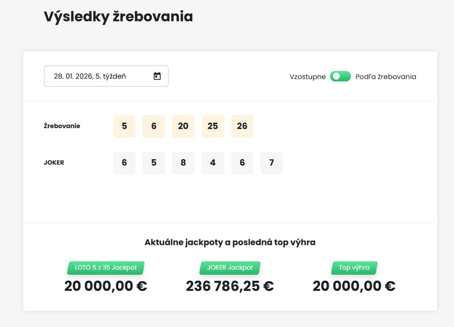Click the JOKER row label
The width and height of the screenshot is (454, 327).
point(54,163)
